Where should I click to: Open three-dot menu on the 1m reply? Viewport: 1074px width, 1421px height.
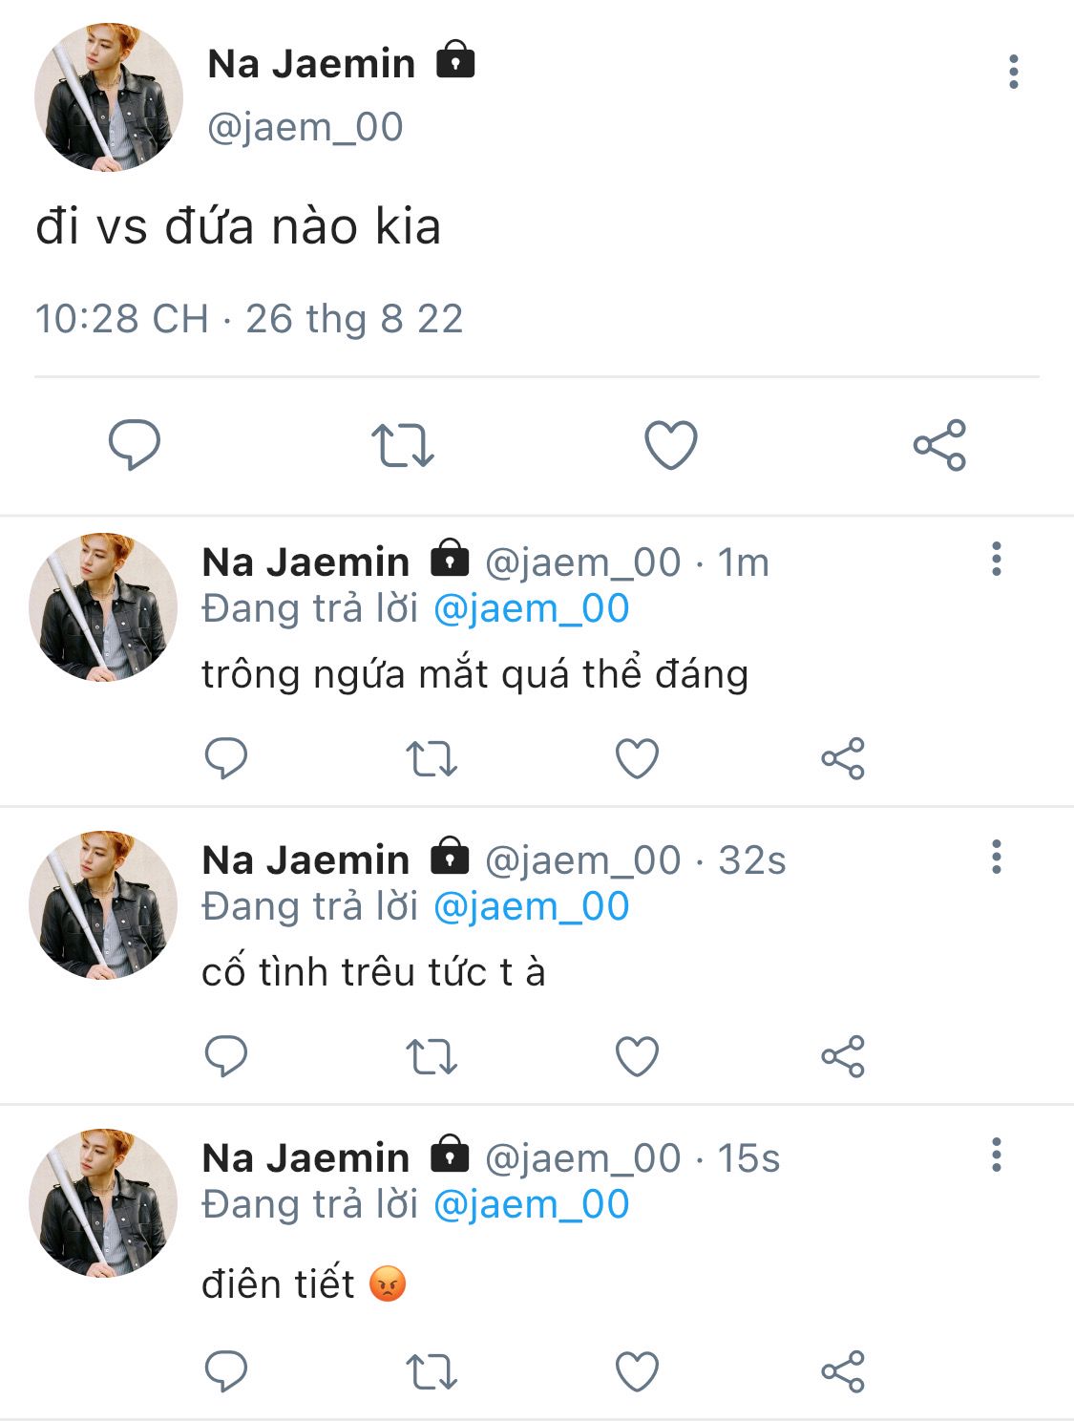coord(997,560)
